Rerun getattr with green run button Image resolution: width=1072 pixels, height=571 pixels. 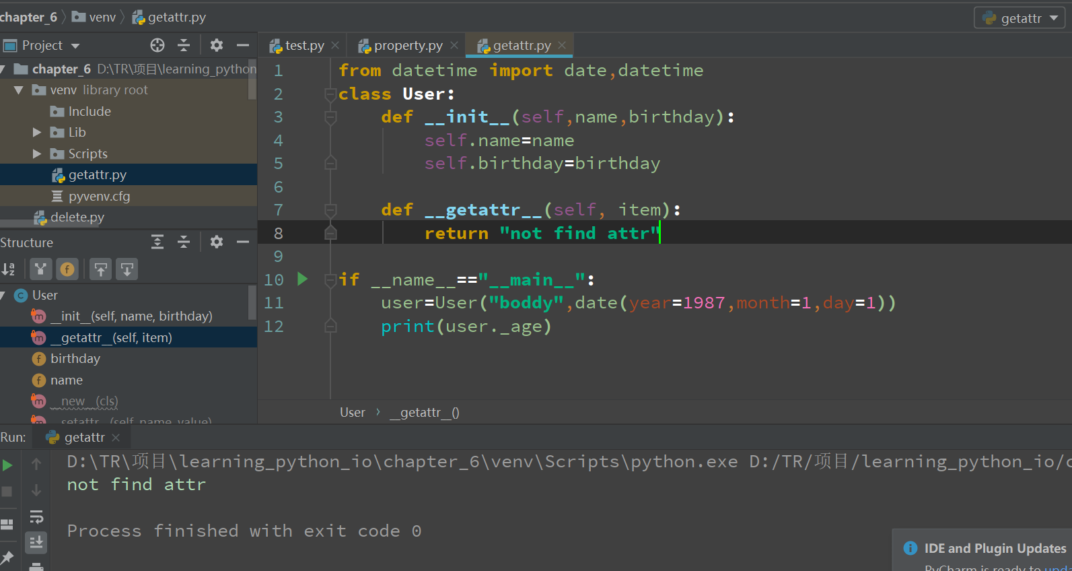point(7,465)
